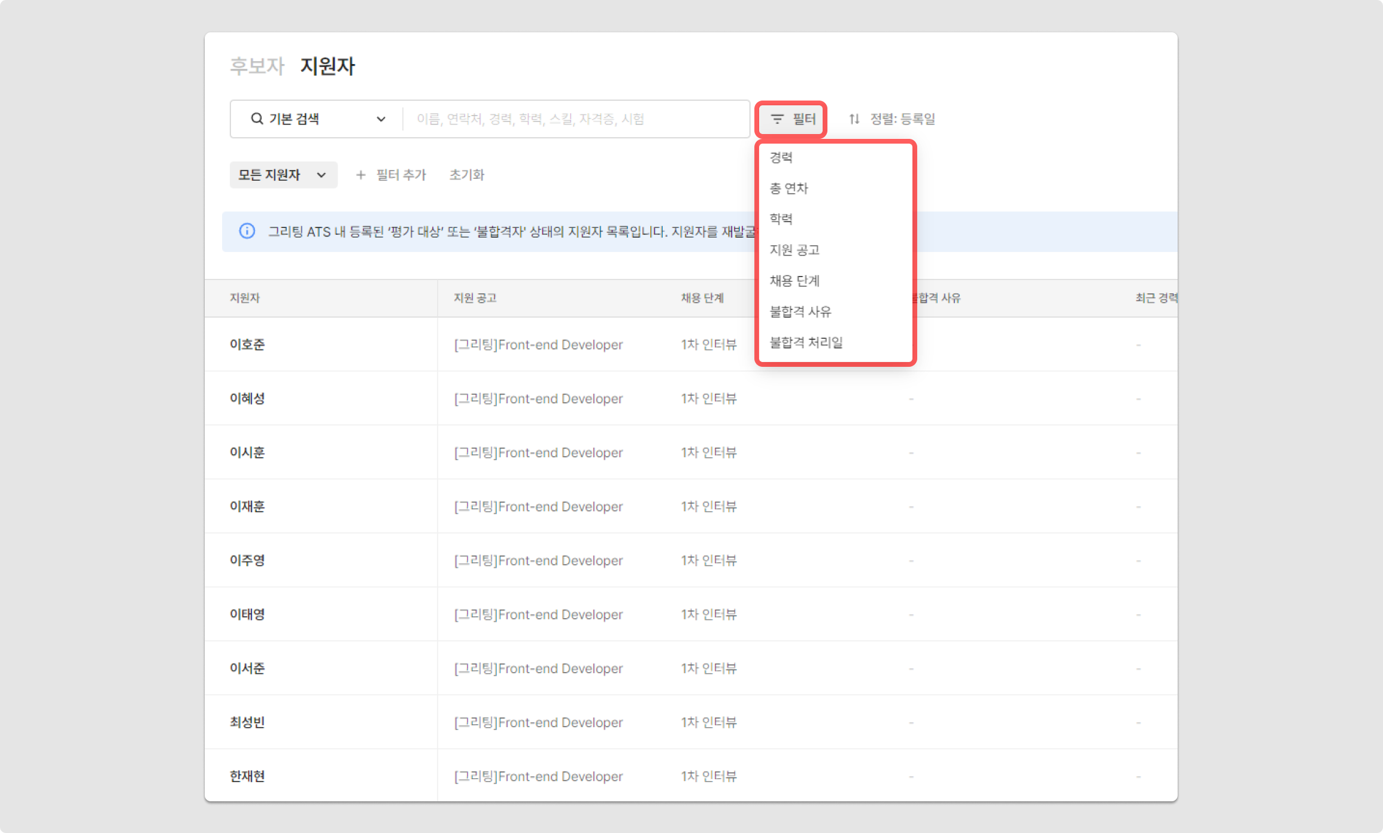
Task: Click the sort arrows icon
Action: click(x=854, y=118)
